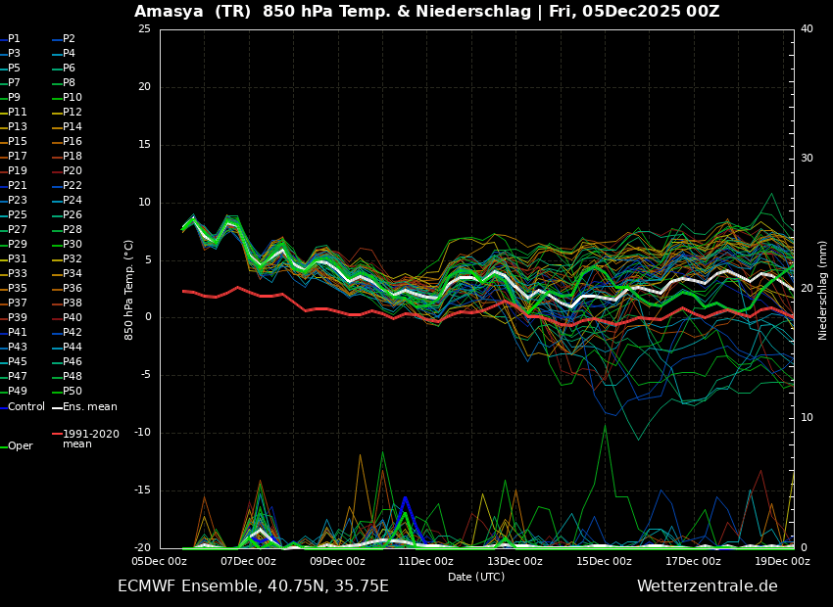Image resolution: width=833 pixels, height=607 pixels.
Task: Select the 19Dec 00z axis label
Action: point(783,561)
